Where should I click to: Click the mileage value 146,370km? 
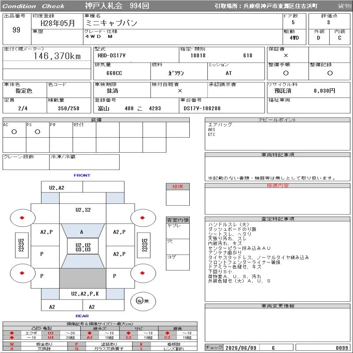click(x=57, y=56)
